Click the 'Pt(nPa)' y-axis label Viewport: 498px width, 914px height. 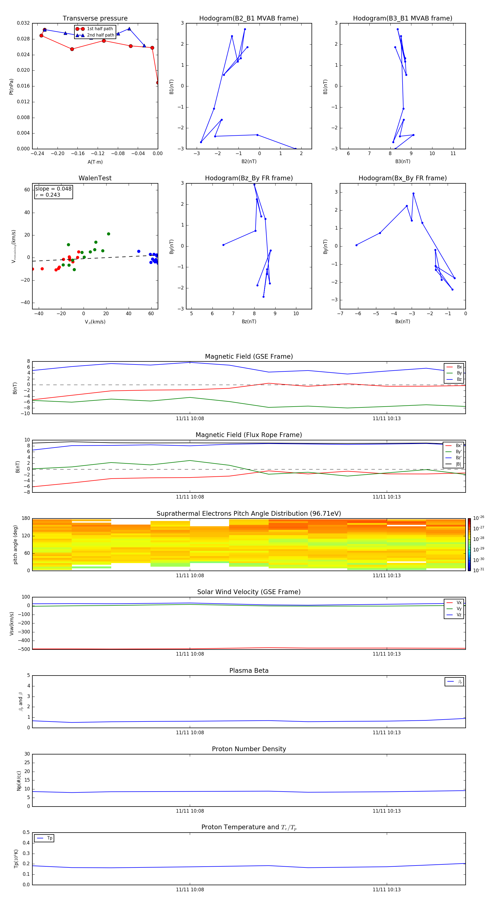(x=11, y=86)
